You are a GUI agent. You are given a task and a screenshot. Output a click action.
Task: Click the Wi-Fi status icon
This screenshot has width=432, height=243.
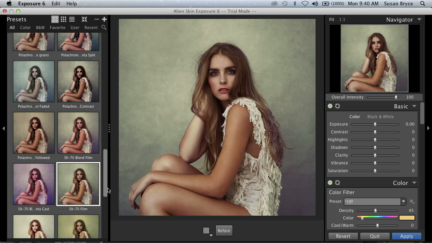click(305, 4)
